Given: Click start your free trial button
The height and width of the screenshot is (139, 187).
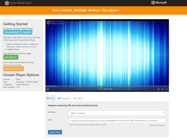Looking at the screenshot, I should tap(14, 69).
